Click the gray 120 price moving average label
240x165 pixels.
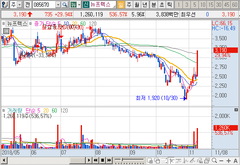[92, 24]
